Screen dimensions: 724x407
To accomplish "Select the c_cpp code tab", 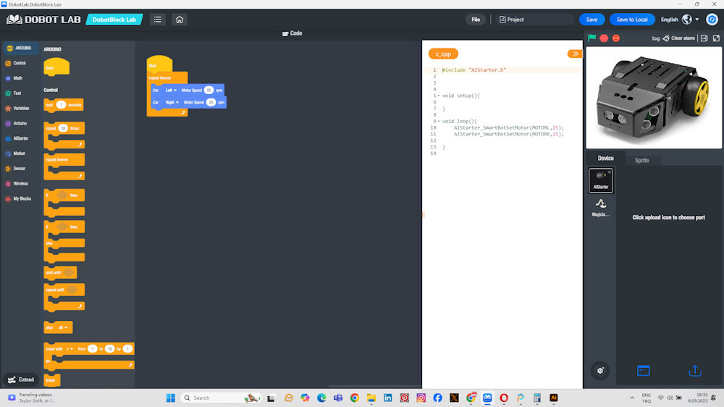I will [x=443, y=54].
